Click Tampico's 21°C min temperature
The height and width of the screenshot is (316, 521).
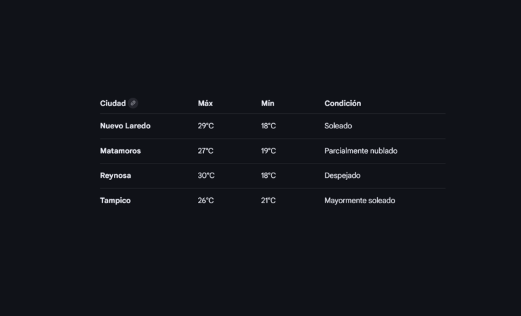coord(268,201)
